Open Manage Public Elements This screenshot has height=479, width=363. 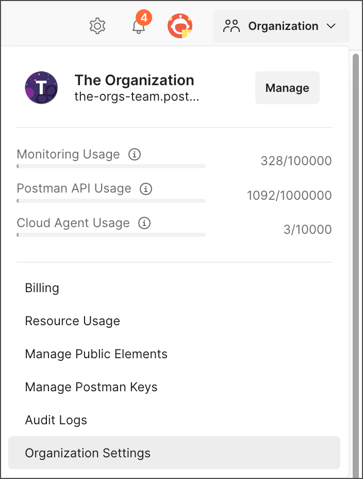tap(96, 354)
